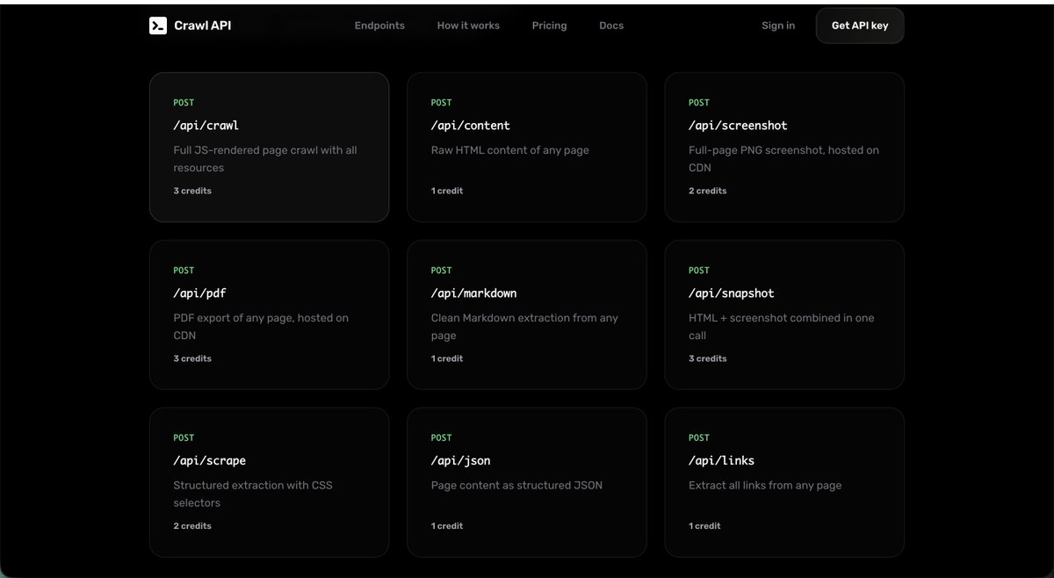Click POST label on /api/content card
This screenshot has width=1054, height=578.
(441, 103)
